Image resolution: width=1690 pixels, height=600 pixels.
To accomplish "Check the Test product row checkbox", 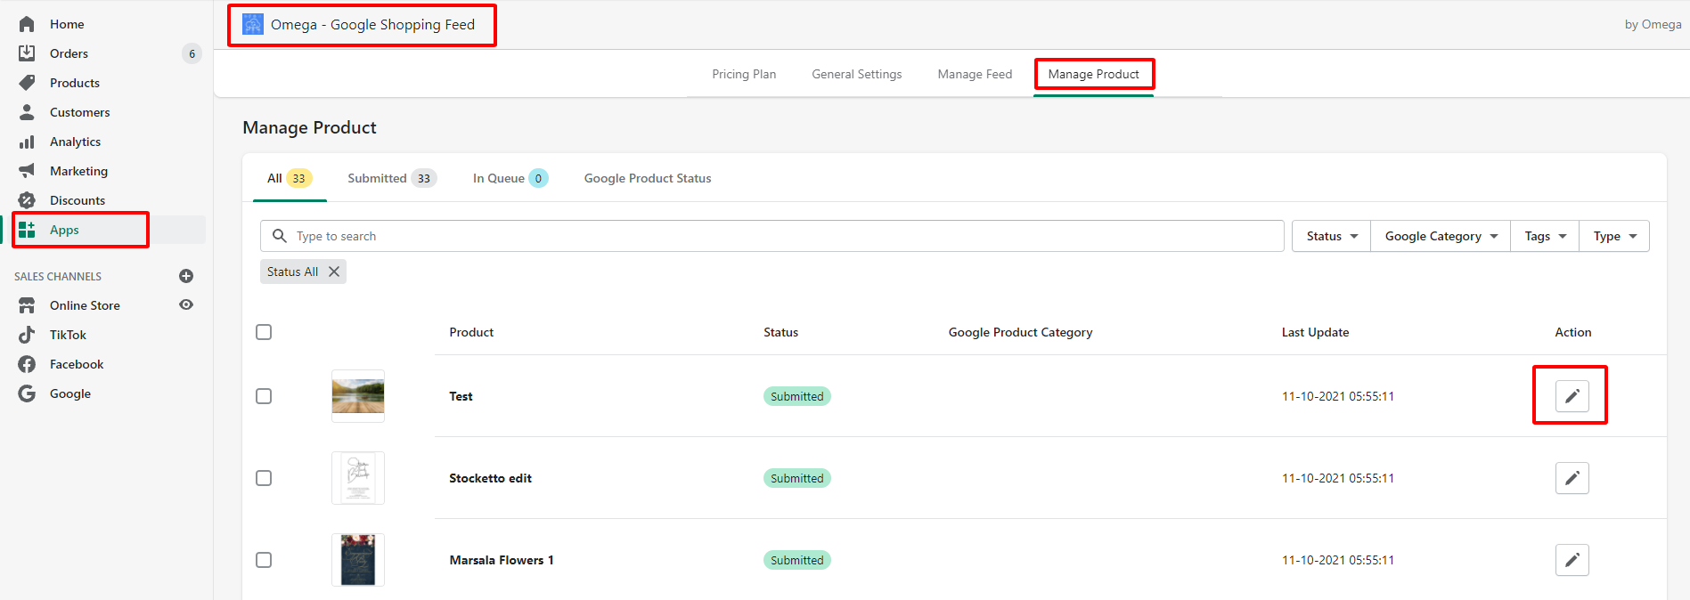I will pyautogui.click(x=264, y=396).
